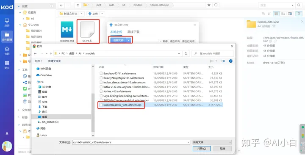Open the 桌面 desktop icon in Kod sidebar
305x155 pixels.
7,22
